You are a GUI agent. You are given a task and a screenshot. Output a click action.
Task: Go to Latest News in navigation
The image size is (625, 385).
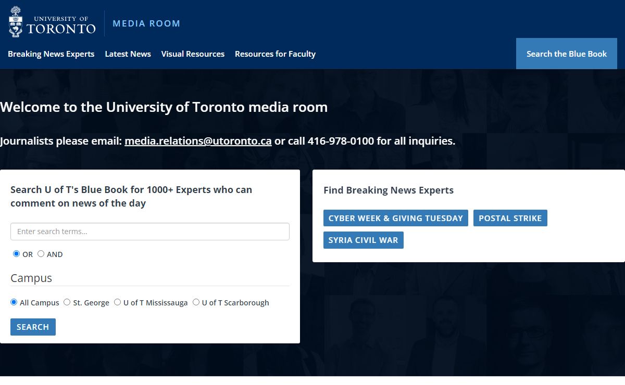(128, 54)
